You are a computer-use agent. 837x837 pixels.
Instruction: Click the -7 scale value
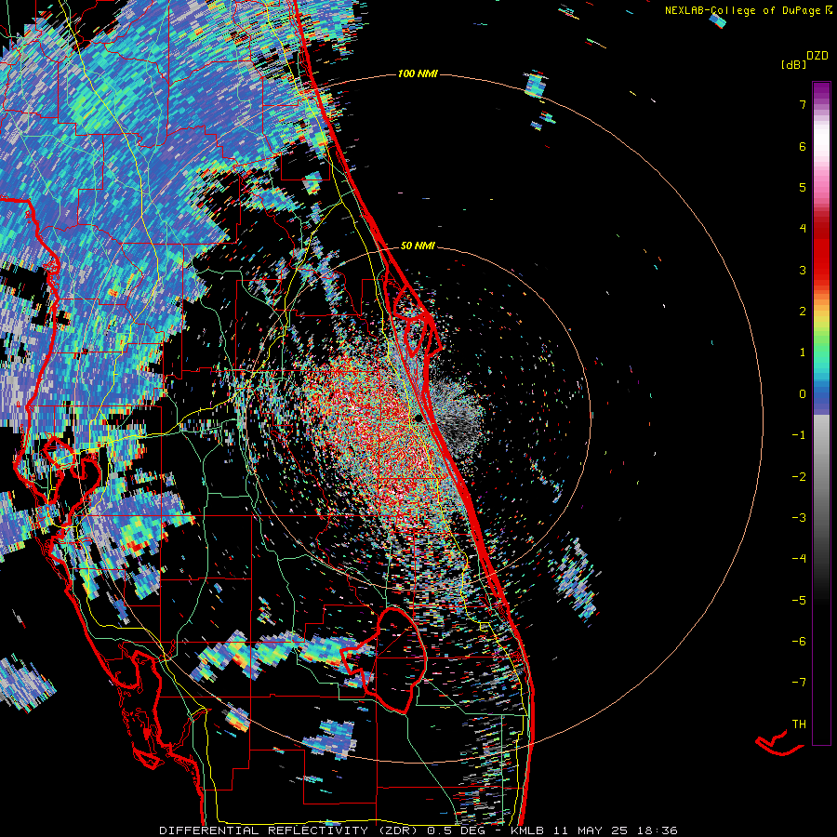click(799, 683)
